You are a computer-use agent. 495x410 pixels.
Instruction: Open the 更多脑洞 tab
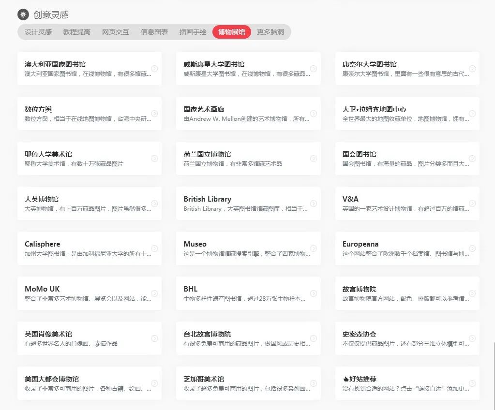point(270,32)
